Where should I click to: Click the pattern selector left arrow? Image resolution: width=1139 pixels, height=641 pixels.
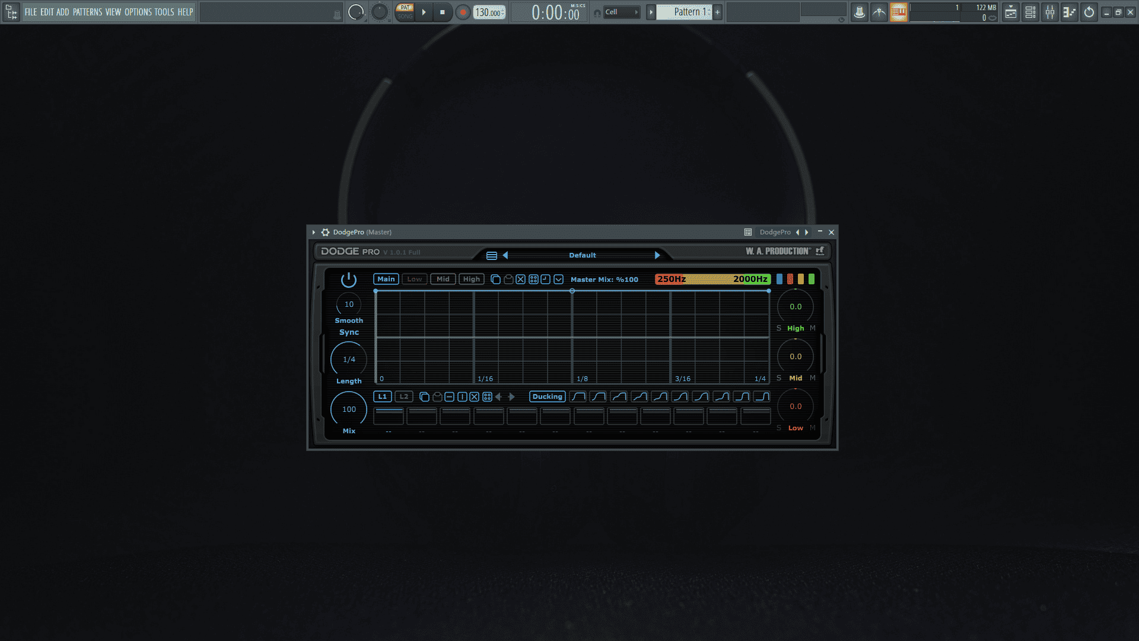pos(651,12)
